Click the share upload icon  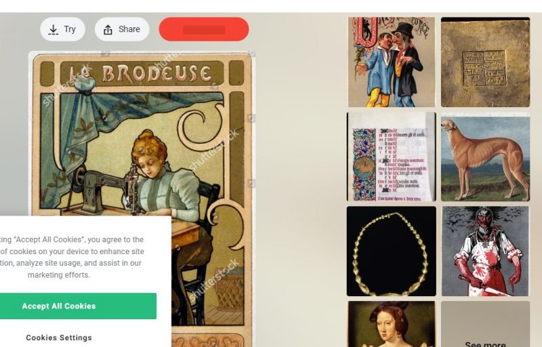click(x=108, y=30)
